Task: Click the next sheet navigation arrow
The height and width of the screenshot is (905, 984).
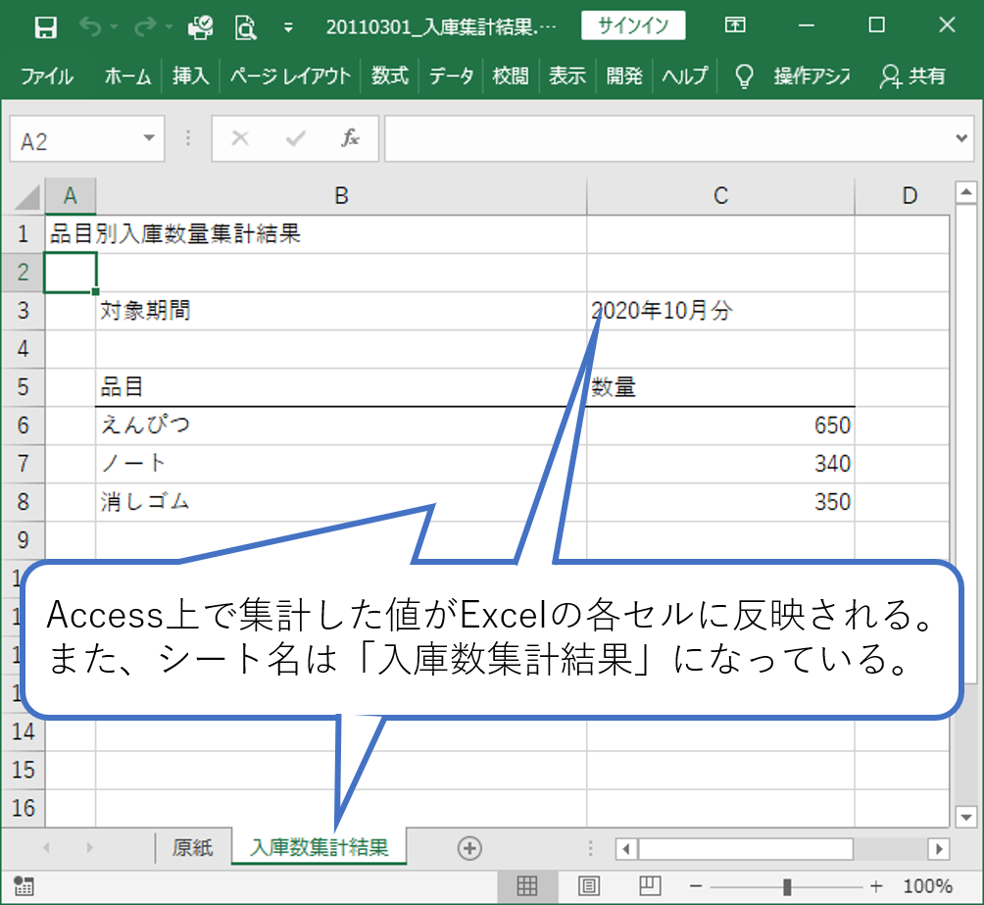Action: click(90, 848)
